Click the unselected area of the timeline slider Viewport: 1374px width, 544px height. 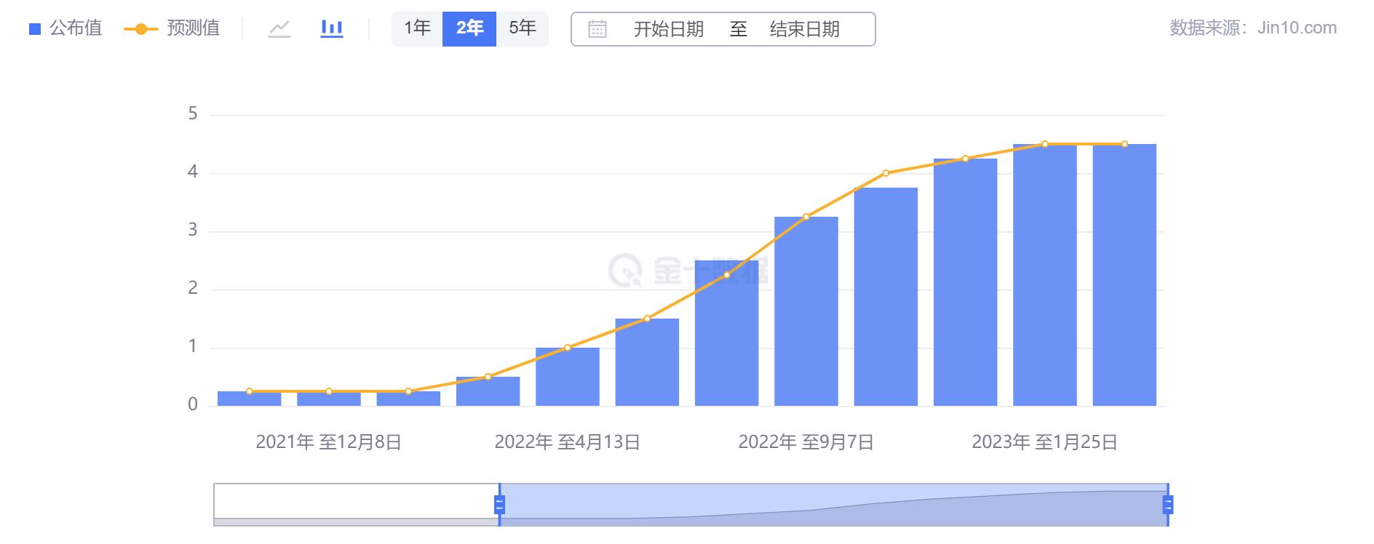(x=356, y=502)
